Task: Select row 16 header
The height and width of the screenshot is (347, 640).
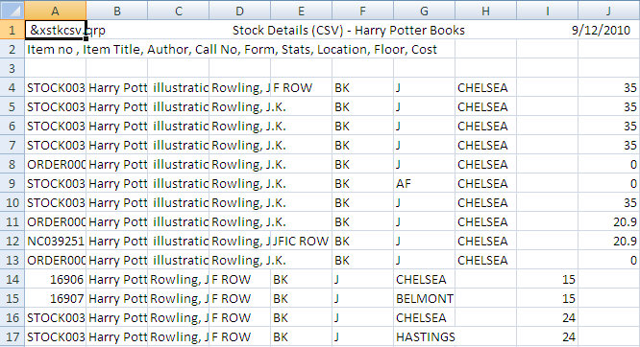Action: point(12,317)
